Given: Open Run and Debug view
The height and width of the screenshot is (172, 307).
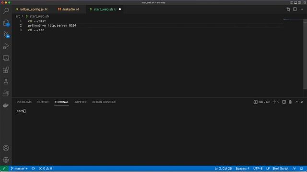Looking at the screenshot, I should click(6, 46).
